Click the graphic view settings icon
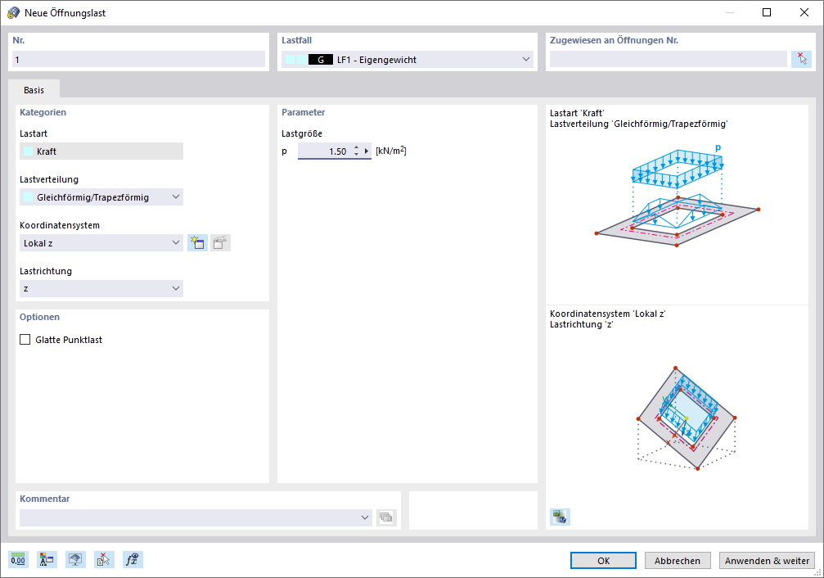 tap(561, 517)
